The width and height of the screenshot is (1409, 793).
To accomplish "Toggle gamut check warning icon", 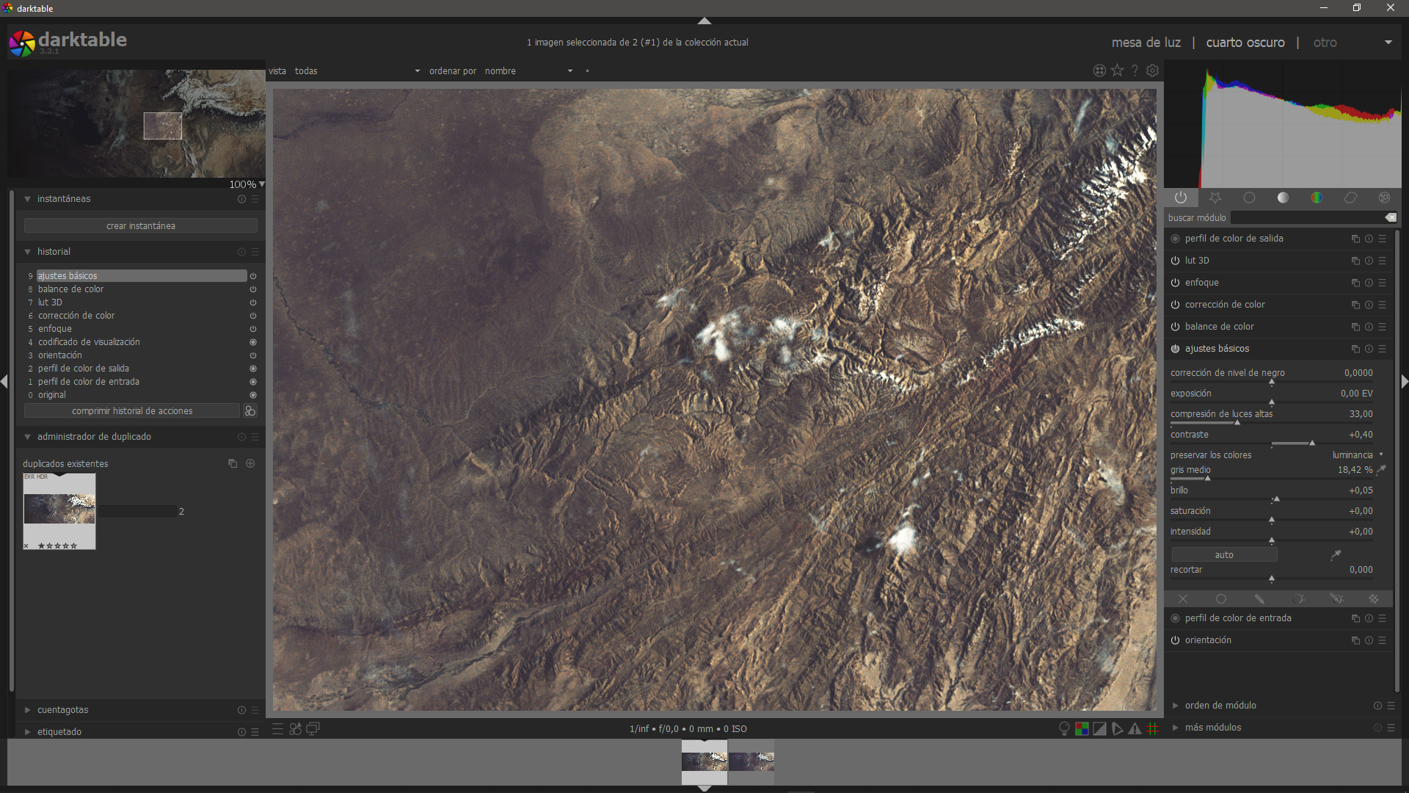I will pos(1135,728).
